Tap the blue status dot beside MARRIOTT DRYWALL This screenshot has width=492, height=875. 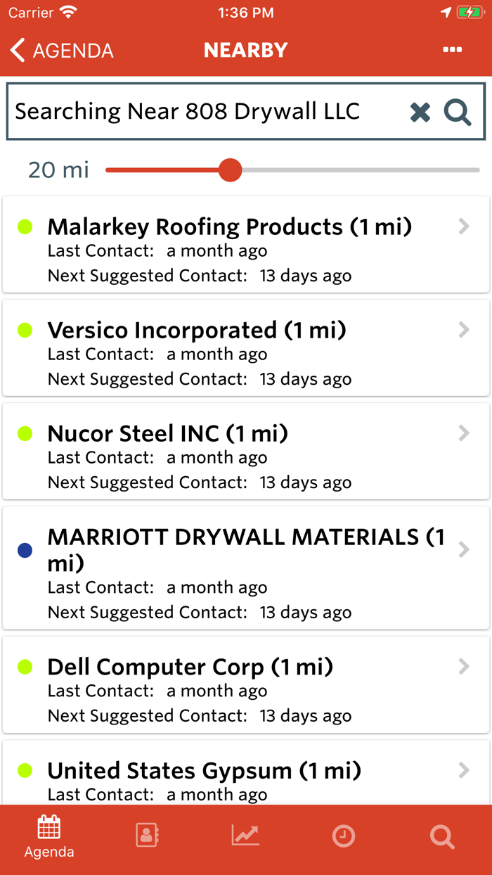25,551
